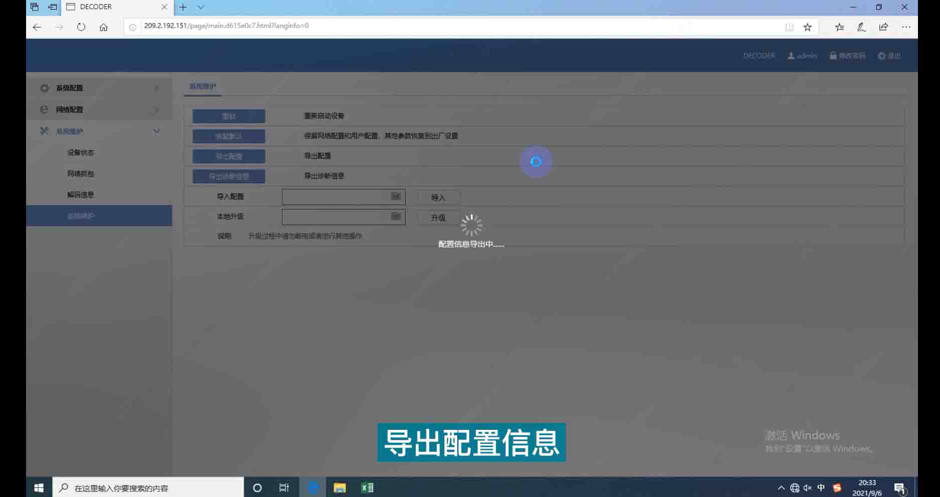
Task: Click the gear icon beside 系统配置
Action: coord(45,88)
